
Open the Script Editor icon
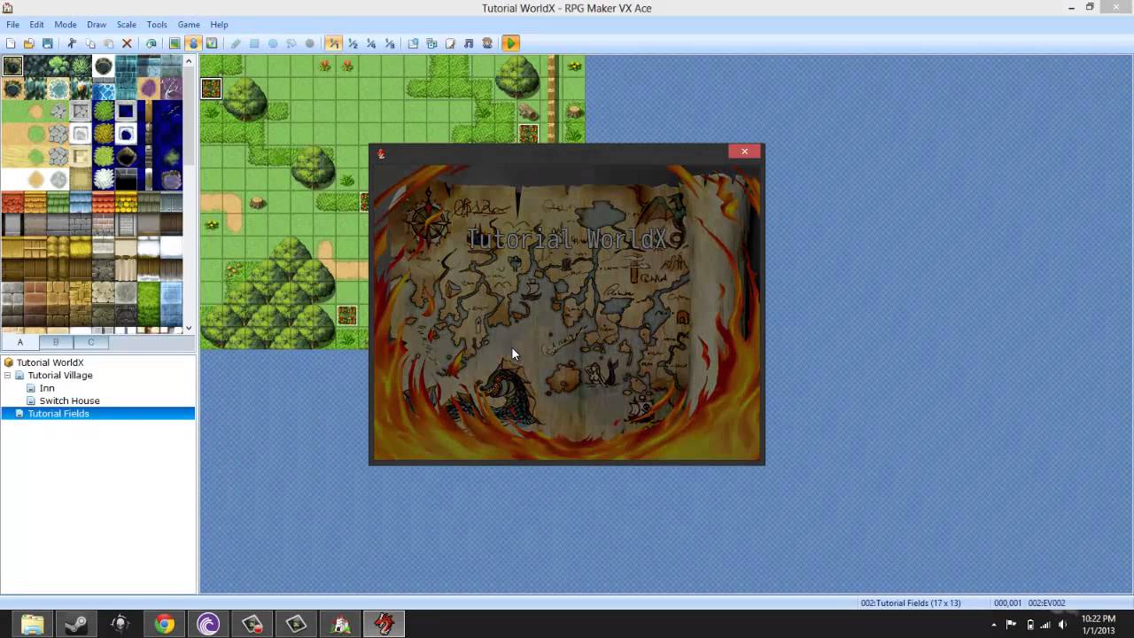(450, 43)
